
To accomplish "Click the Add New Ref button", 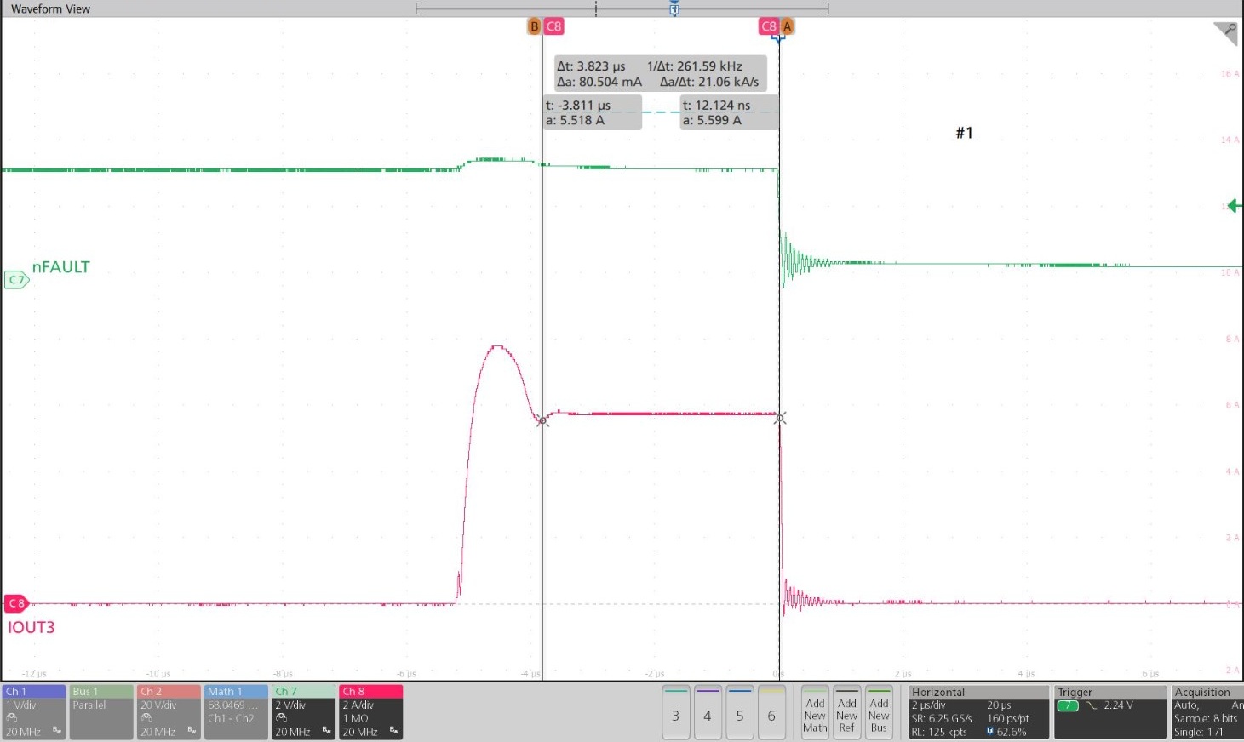I will point(846,713).
